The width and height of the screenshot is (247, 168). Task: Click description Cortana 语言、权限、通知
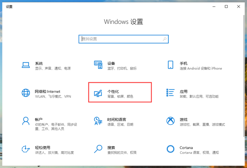pyautogui.click(x=199, y=152)
